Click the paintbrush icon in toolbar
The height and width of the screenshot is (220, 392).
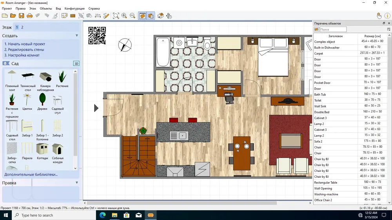pos(55,16)
